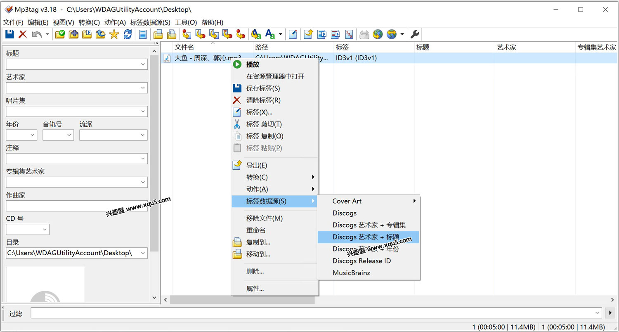
Task: Choose 标签 剪切(T) in context menu
Action: (275, 124)
